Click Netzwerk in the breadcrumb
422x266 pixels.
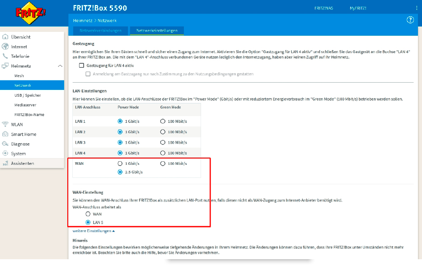[x=107, y=20]
